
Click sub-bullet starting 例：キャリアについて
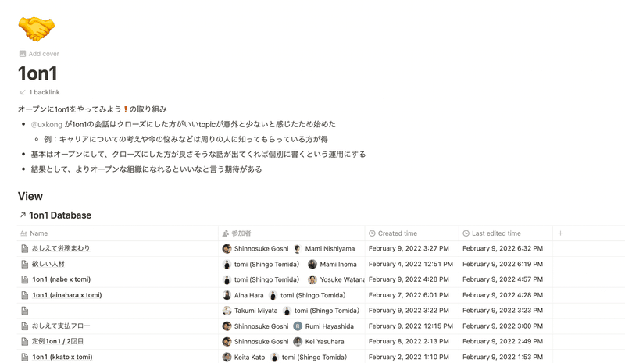tap(186, 140)
